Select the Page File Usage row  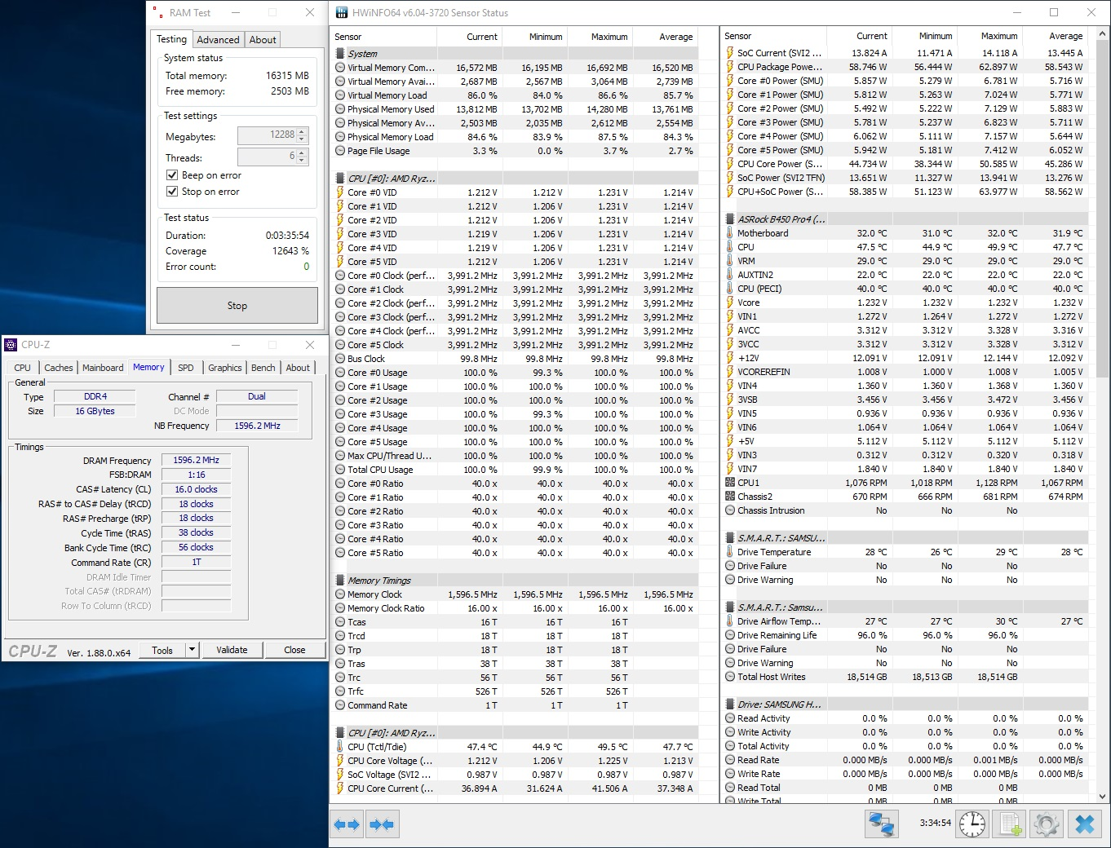(515, 151)
